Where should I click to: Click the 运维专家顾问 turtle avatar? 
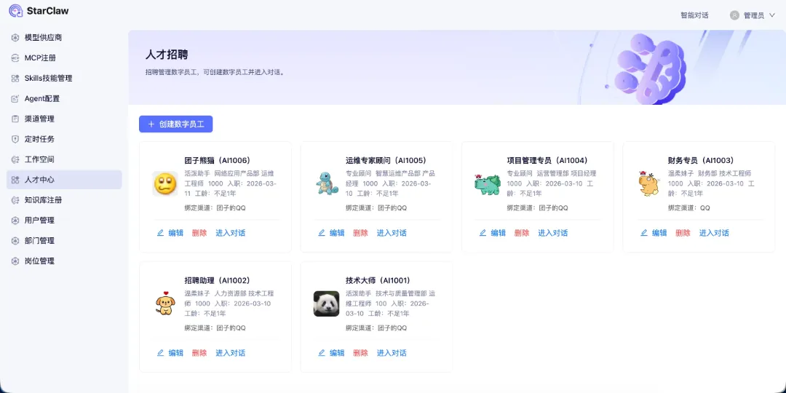326,183
